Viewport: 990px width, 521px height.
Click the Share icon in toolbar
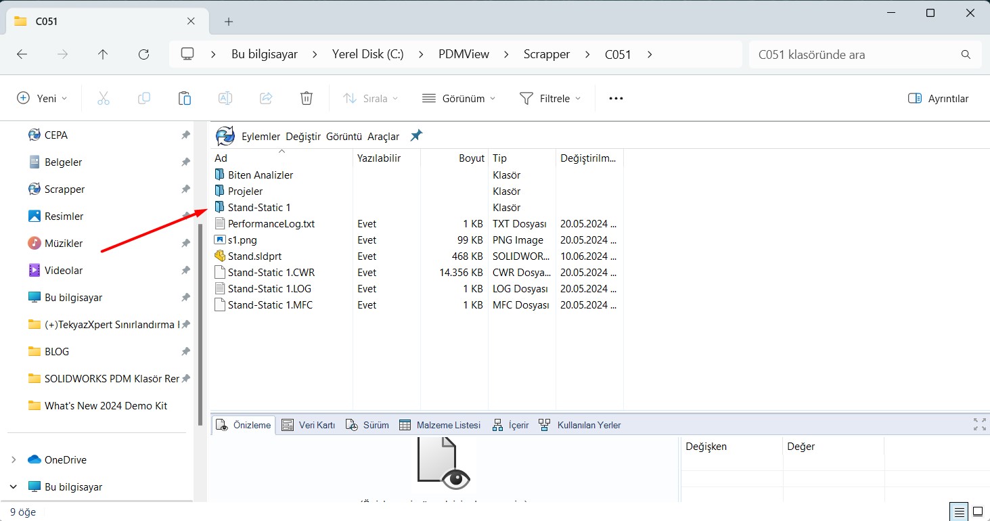point(266,98)
